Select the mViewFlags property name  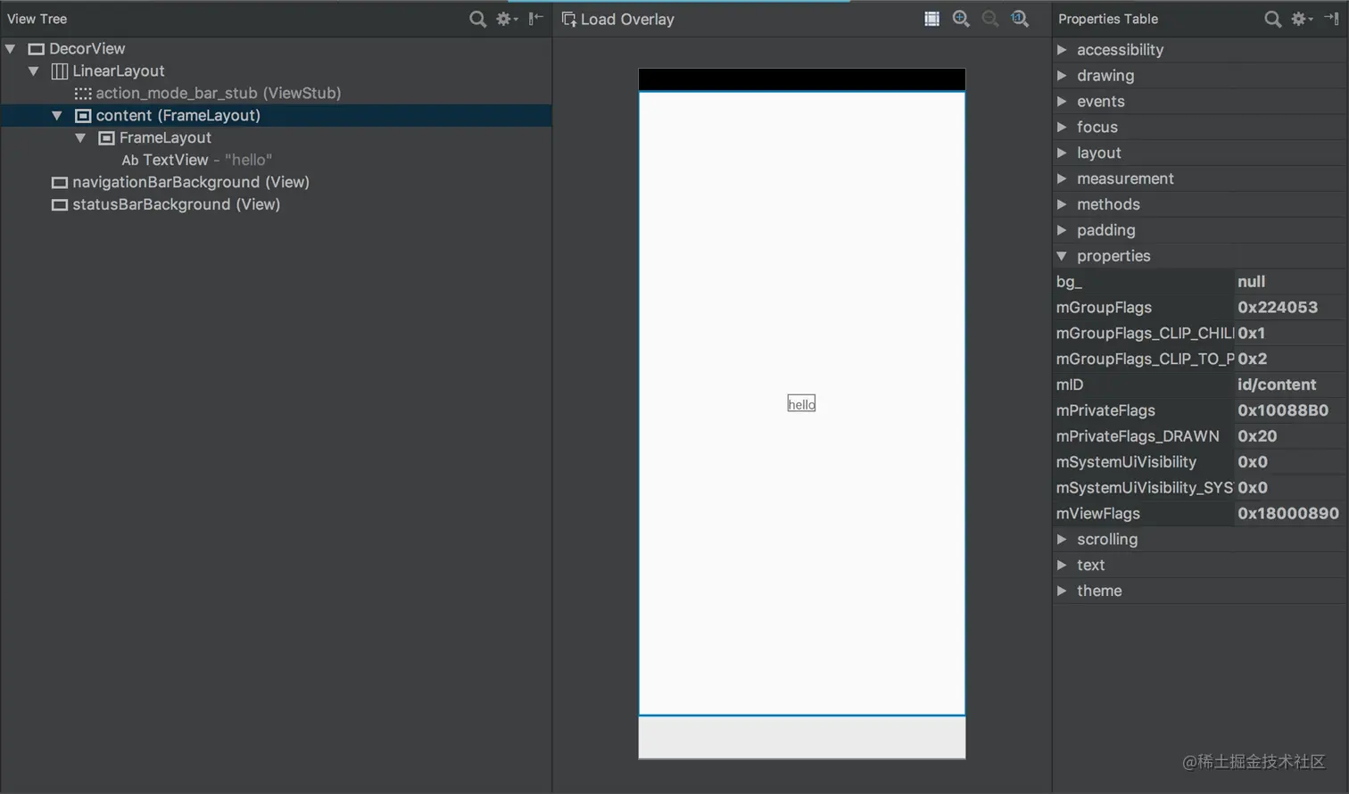pyautogui.click(x=1098, y=514)
